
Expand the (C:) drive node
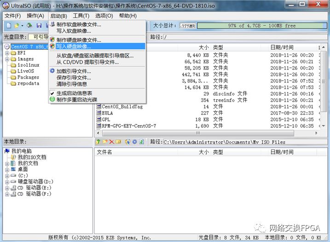pyautogui.click(x=7, y=176)
